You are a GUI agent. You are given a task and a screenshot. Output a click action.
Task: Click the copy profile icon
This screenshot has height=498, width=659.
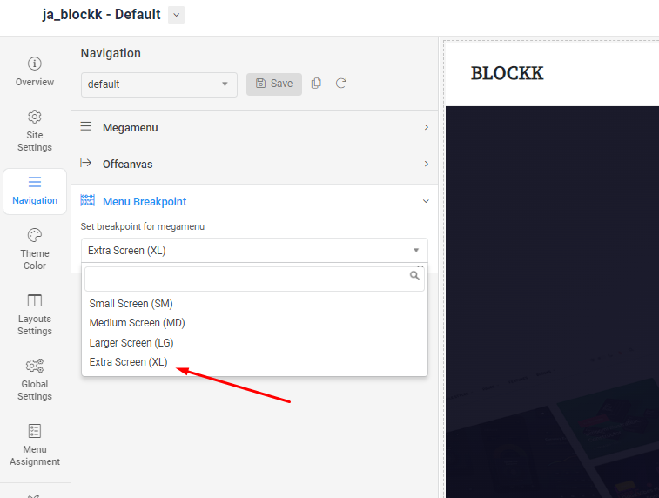coord(316,84)
